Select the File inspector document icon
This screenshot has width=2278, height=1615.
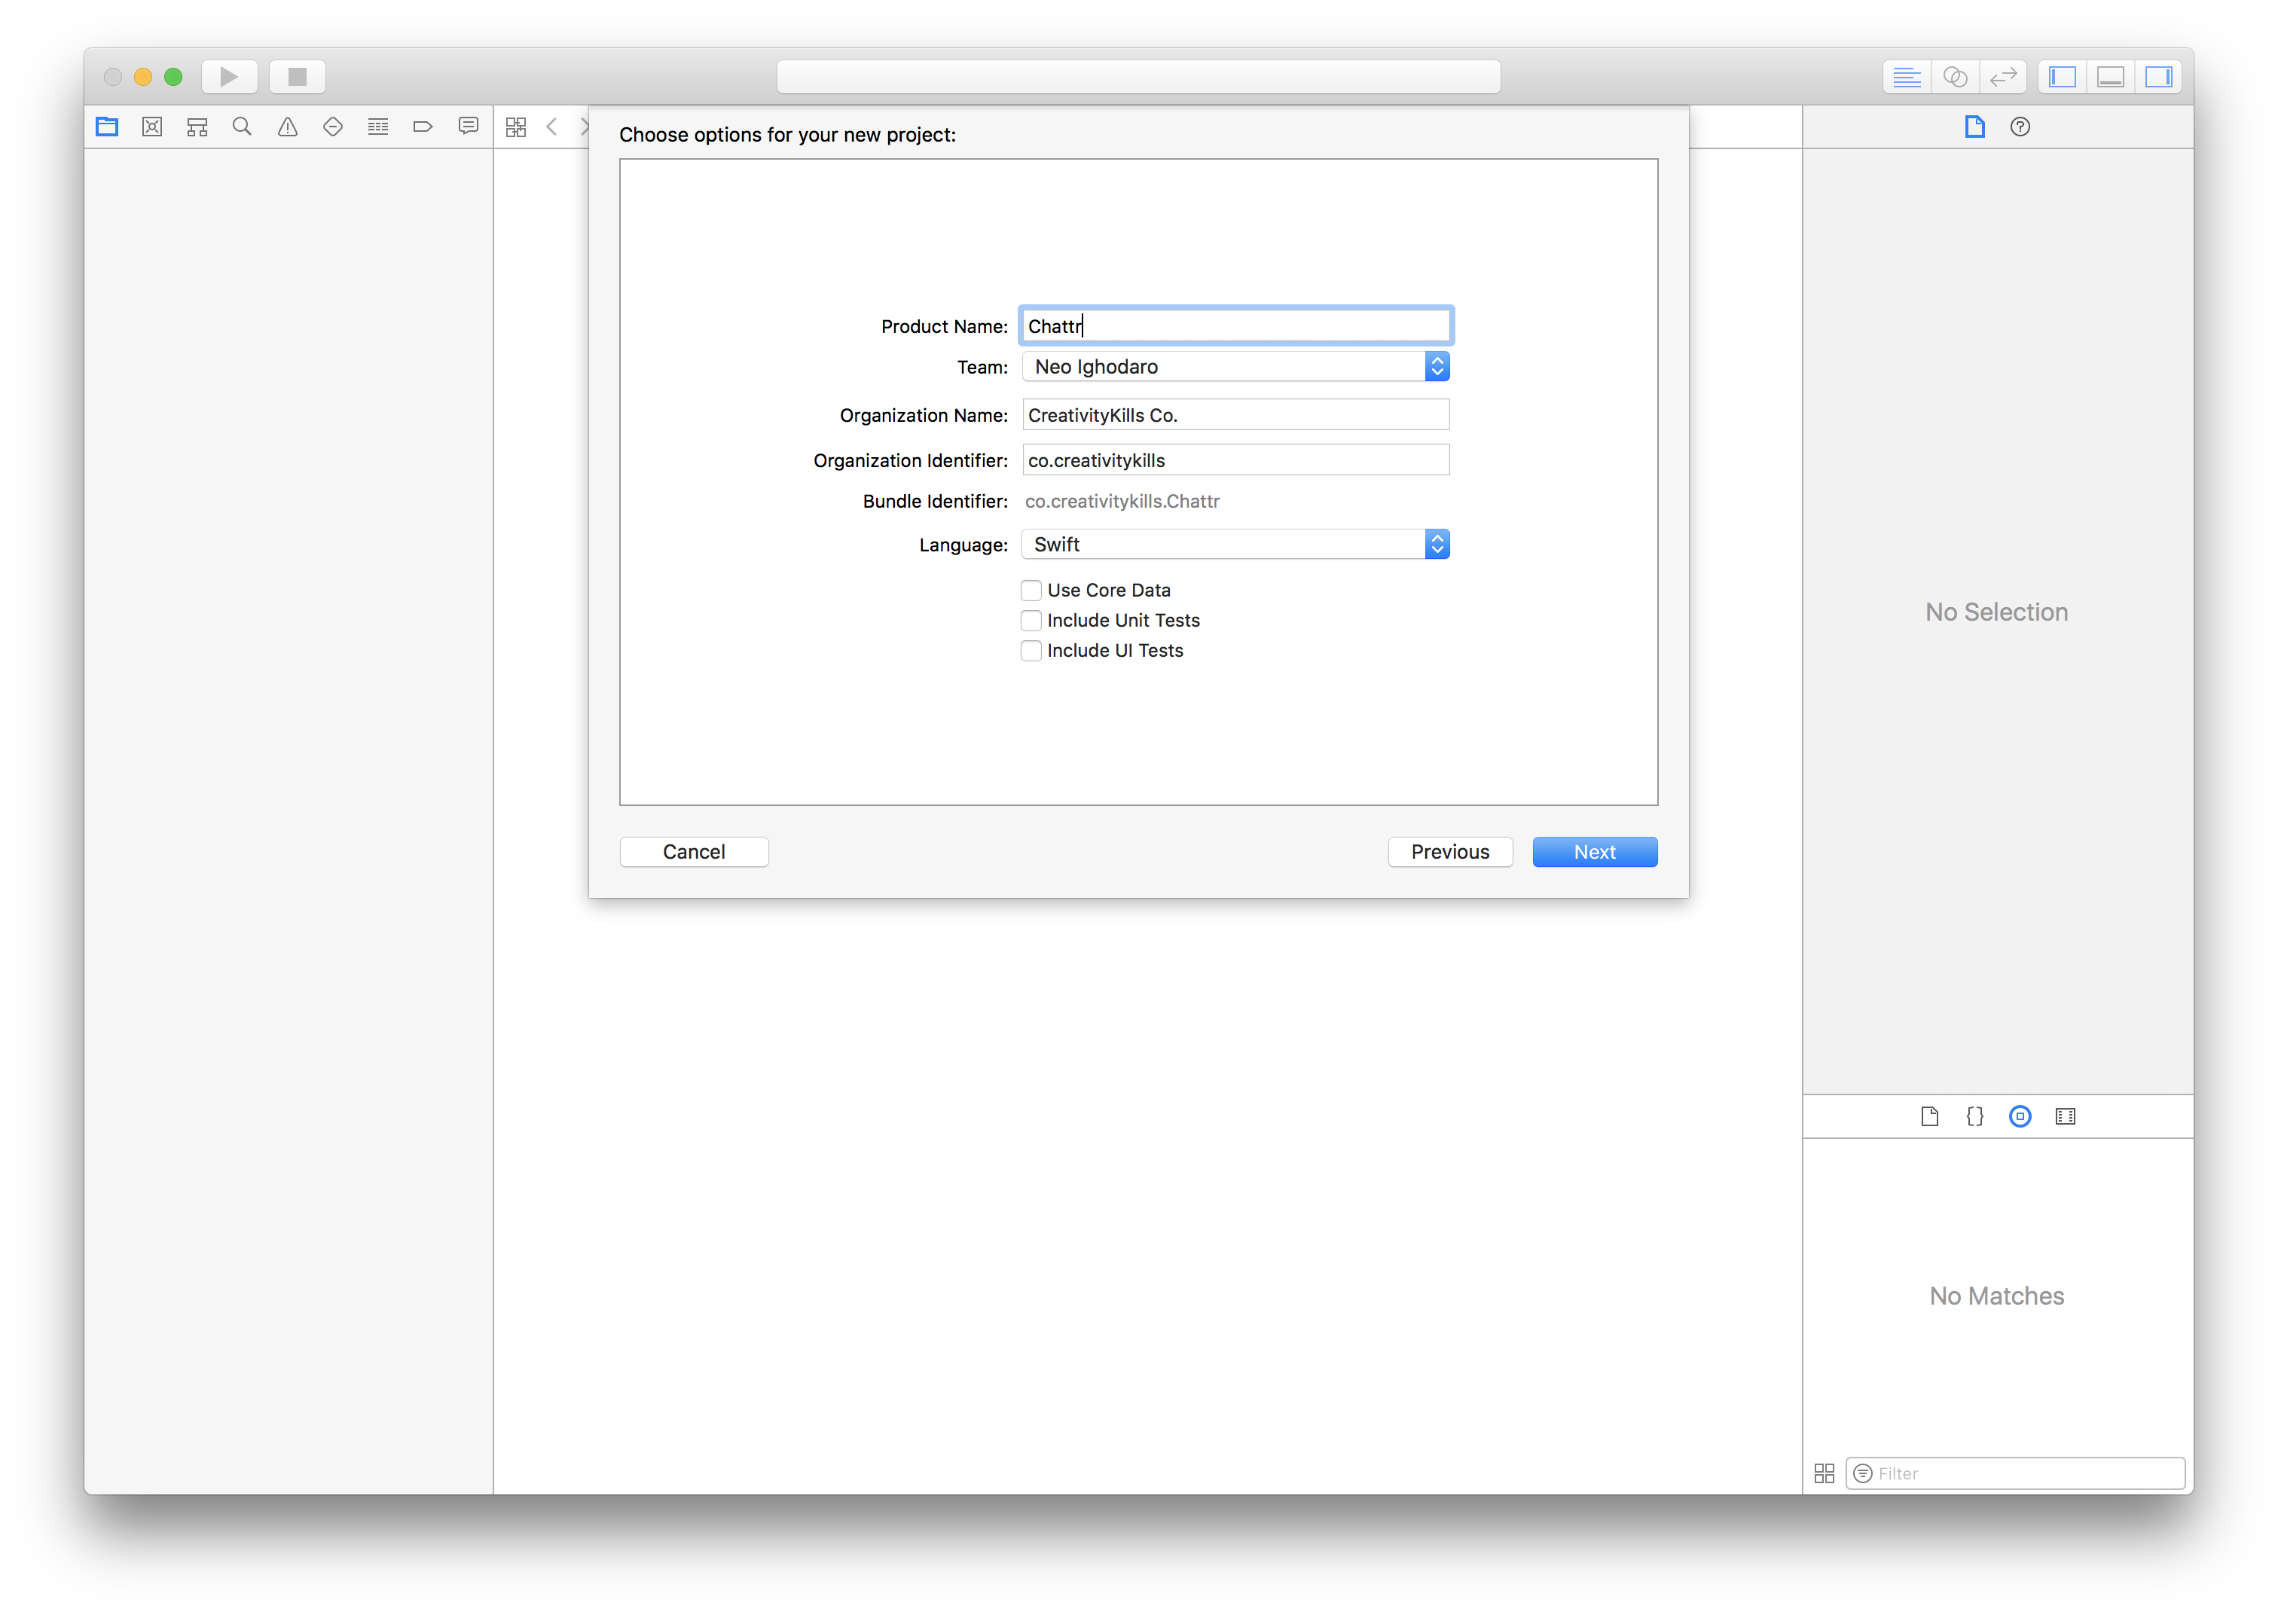click(1974, 127)
